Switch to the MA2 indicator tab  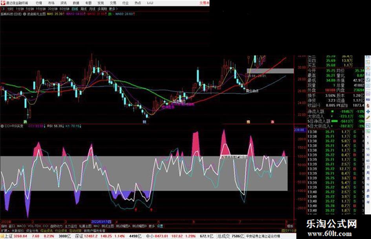(96, 226)
